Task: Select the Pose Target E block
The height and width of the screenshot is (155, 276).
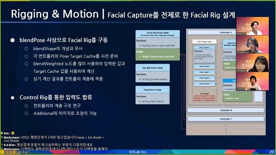Action: [204, 84]
